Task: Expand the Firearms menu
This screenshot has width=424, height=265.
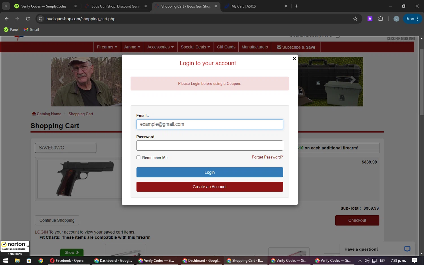Action: (107, 47)
